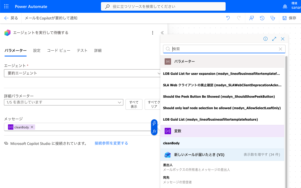The image size is (301, 188).
Task: Click the Power Automate title
Action: tap(31, 6)
